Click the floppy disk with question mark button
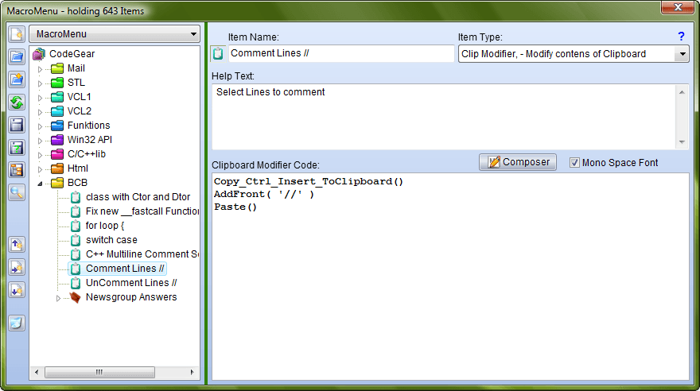Viewport: 700px width, 391px height. click(x=17, y=148)
